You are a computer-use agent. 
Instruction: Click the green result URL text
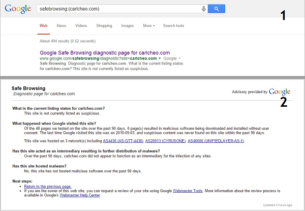coord(98,58)
